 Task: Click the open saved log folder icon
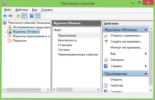[x=106, y=36]
